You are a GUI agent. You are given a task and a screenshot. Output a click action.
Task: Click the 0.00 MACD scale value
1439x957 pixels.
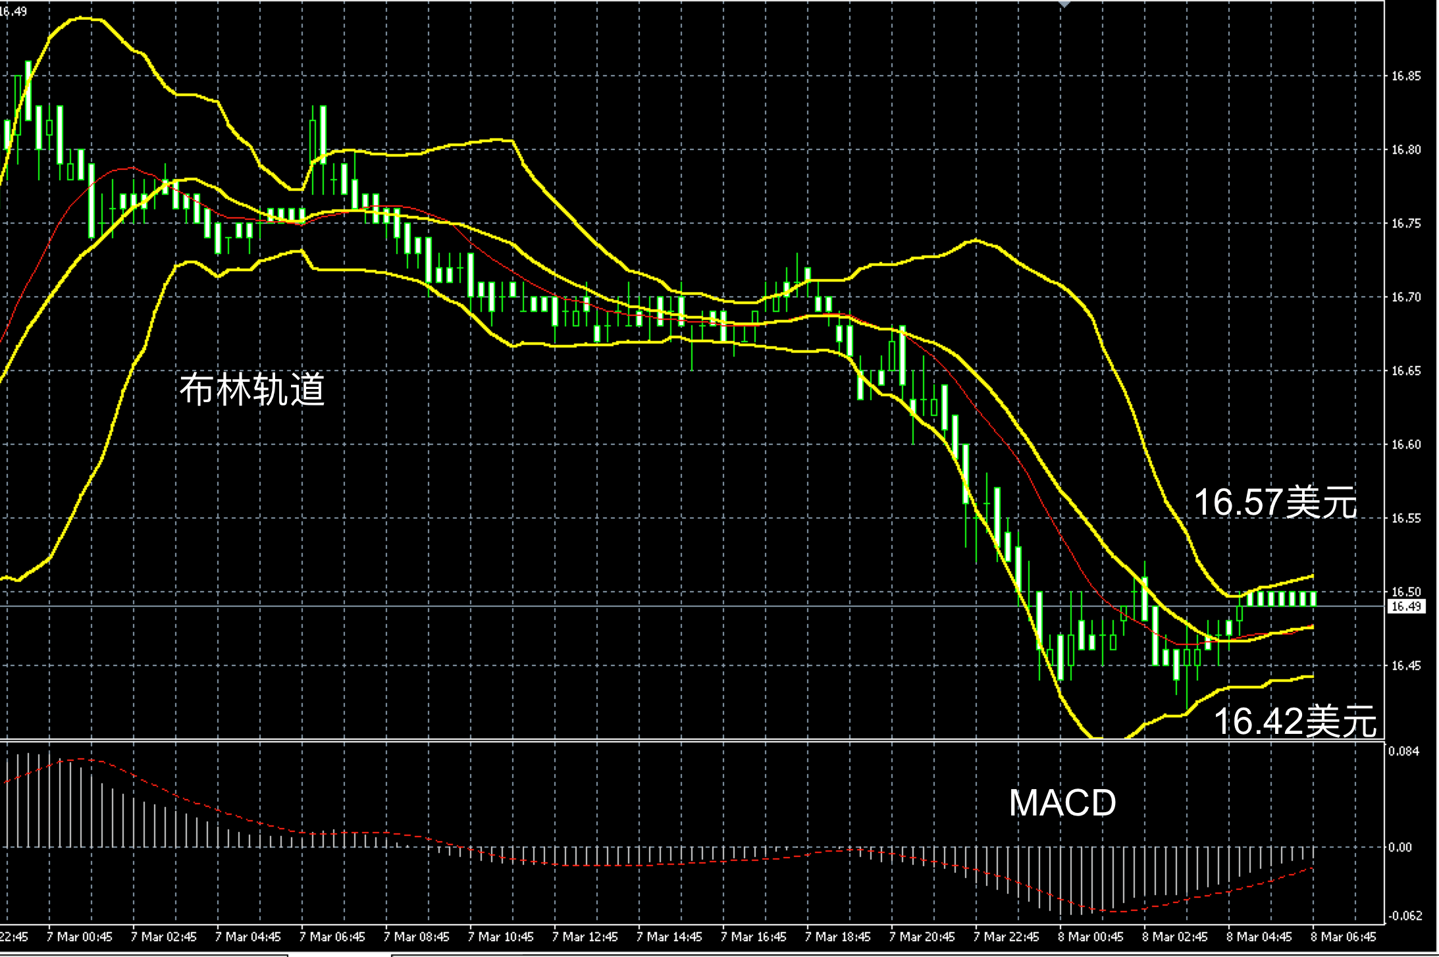click(x=1400, y=847)
